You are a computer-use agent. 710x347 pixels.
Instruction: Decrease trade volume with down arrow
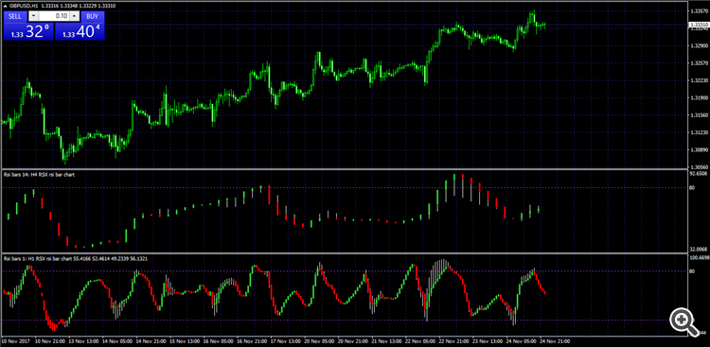coord(34,16)
